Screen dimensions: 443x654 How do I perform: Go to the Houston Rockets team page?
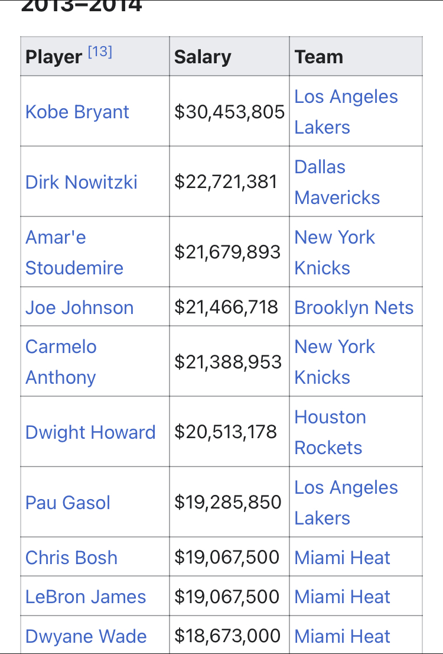click(x=330, y=432)
